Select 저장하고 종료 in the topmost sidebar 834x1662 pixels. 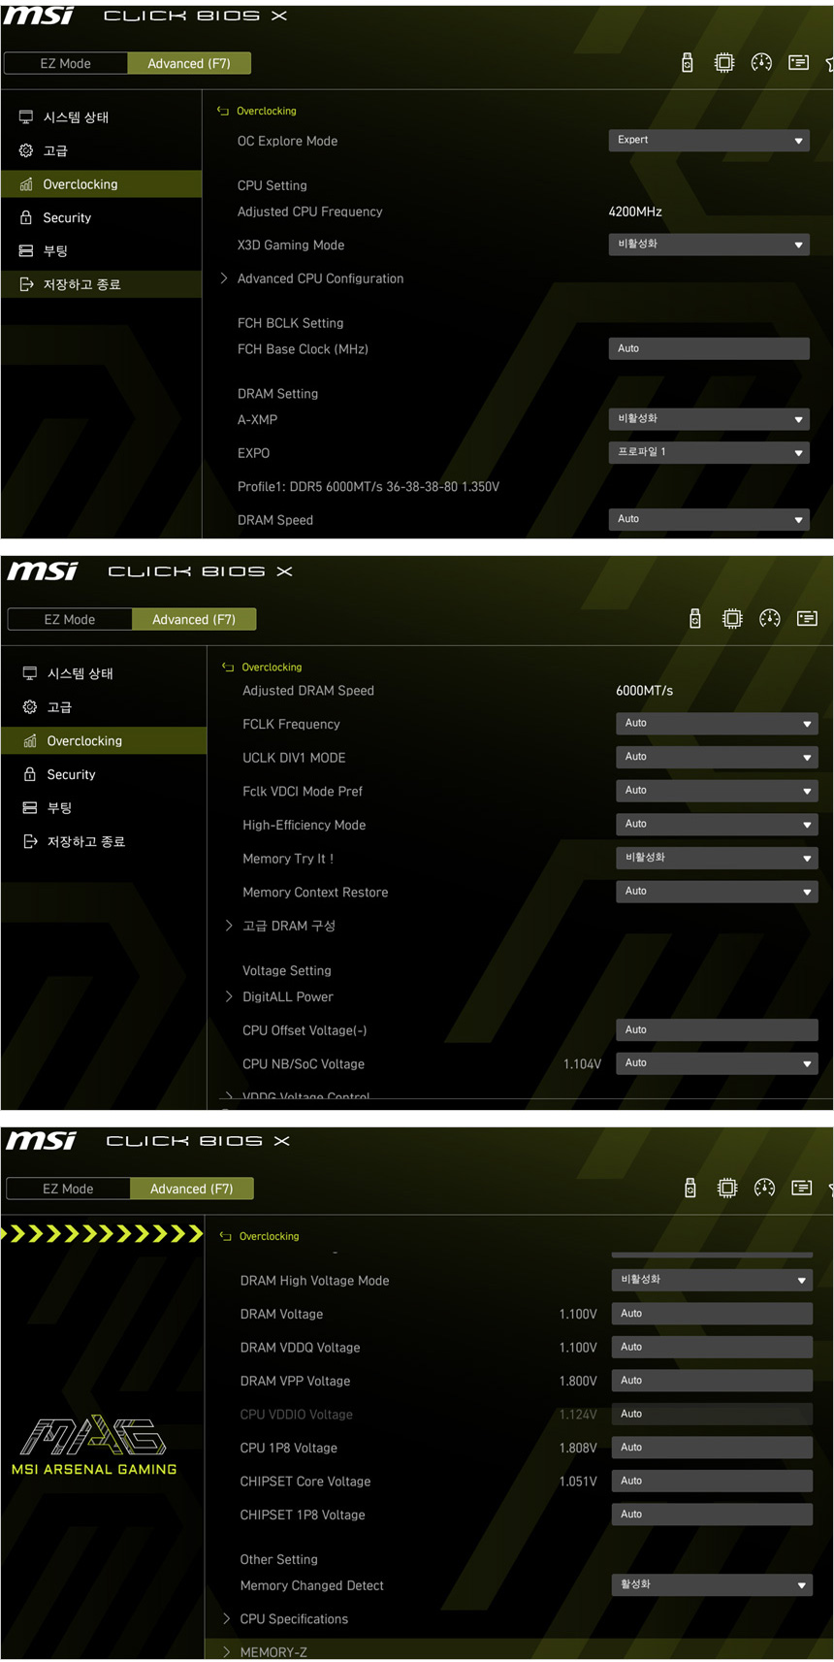tap(81, 284)
